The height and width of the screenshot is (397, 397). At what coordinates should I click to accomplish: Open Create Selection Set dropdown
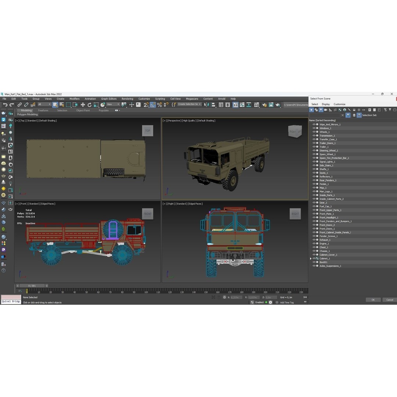click(189, 104)
